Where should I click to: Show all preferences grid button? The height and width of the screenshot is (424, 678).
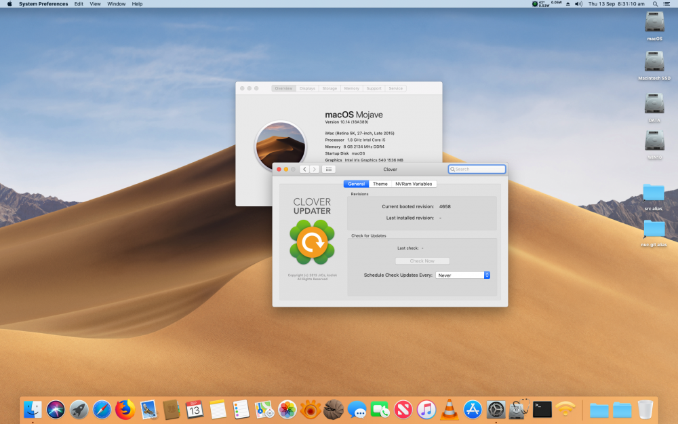[x=329, y=169]
